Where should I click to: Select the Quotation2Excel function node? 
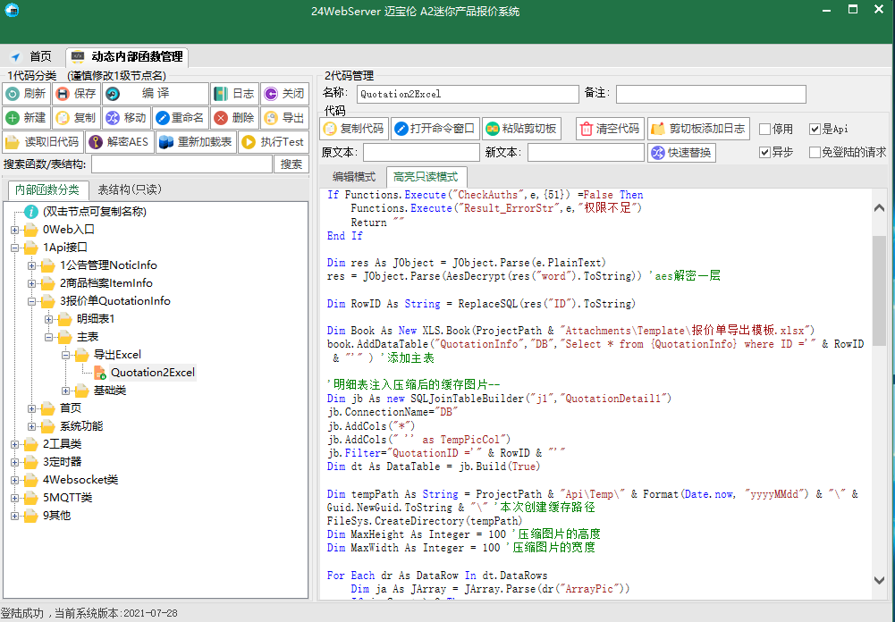152,373
